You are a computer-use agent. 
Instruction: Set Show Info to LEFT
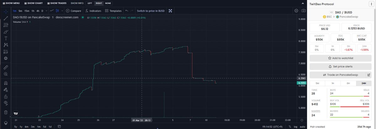click(x=90, y=3)
